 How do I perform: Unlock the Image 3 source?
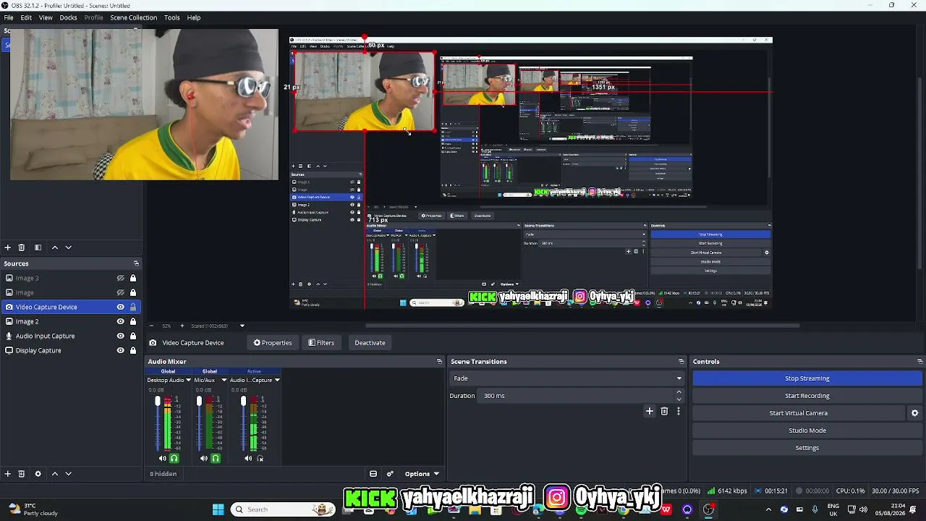click(x=133, y=278)
